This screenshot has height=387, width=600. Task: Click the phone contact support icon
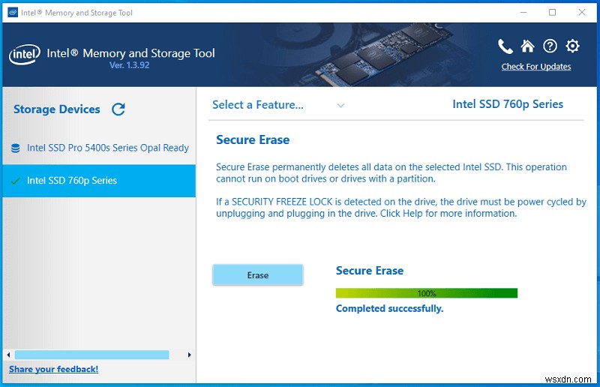(505, 46)
